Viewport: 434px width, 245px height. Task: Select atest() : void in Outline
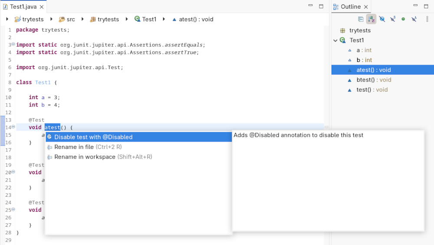(x=383, y=70)
